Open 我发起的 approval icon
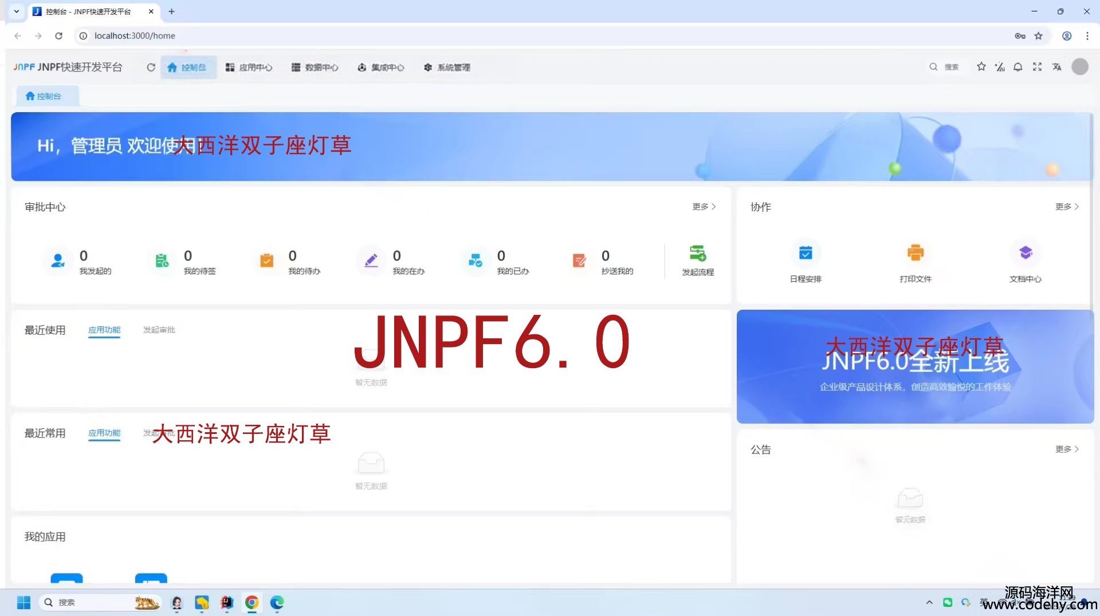 [57, 261]
